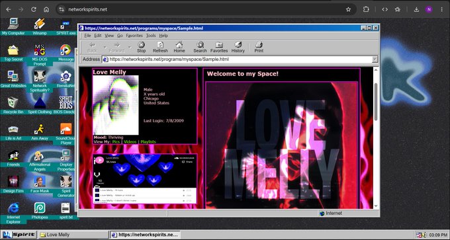This screenshot has height=240, width=450.
Task: Click the Stop toolbar button
Action: tap(141, 48)
